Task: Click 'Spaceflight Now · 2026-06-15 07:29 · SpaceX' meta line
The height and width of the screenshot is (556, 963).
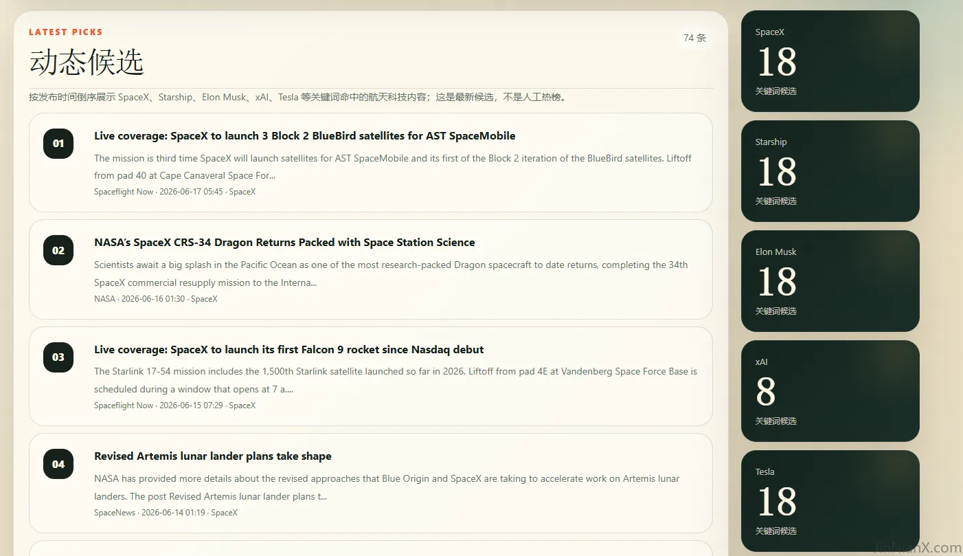Action: coord(174,405)
